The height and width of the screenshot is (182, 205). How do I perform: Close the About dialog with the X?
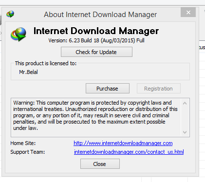tap(188, 12)
